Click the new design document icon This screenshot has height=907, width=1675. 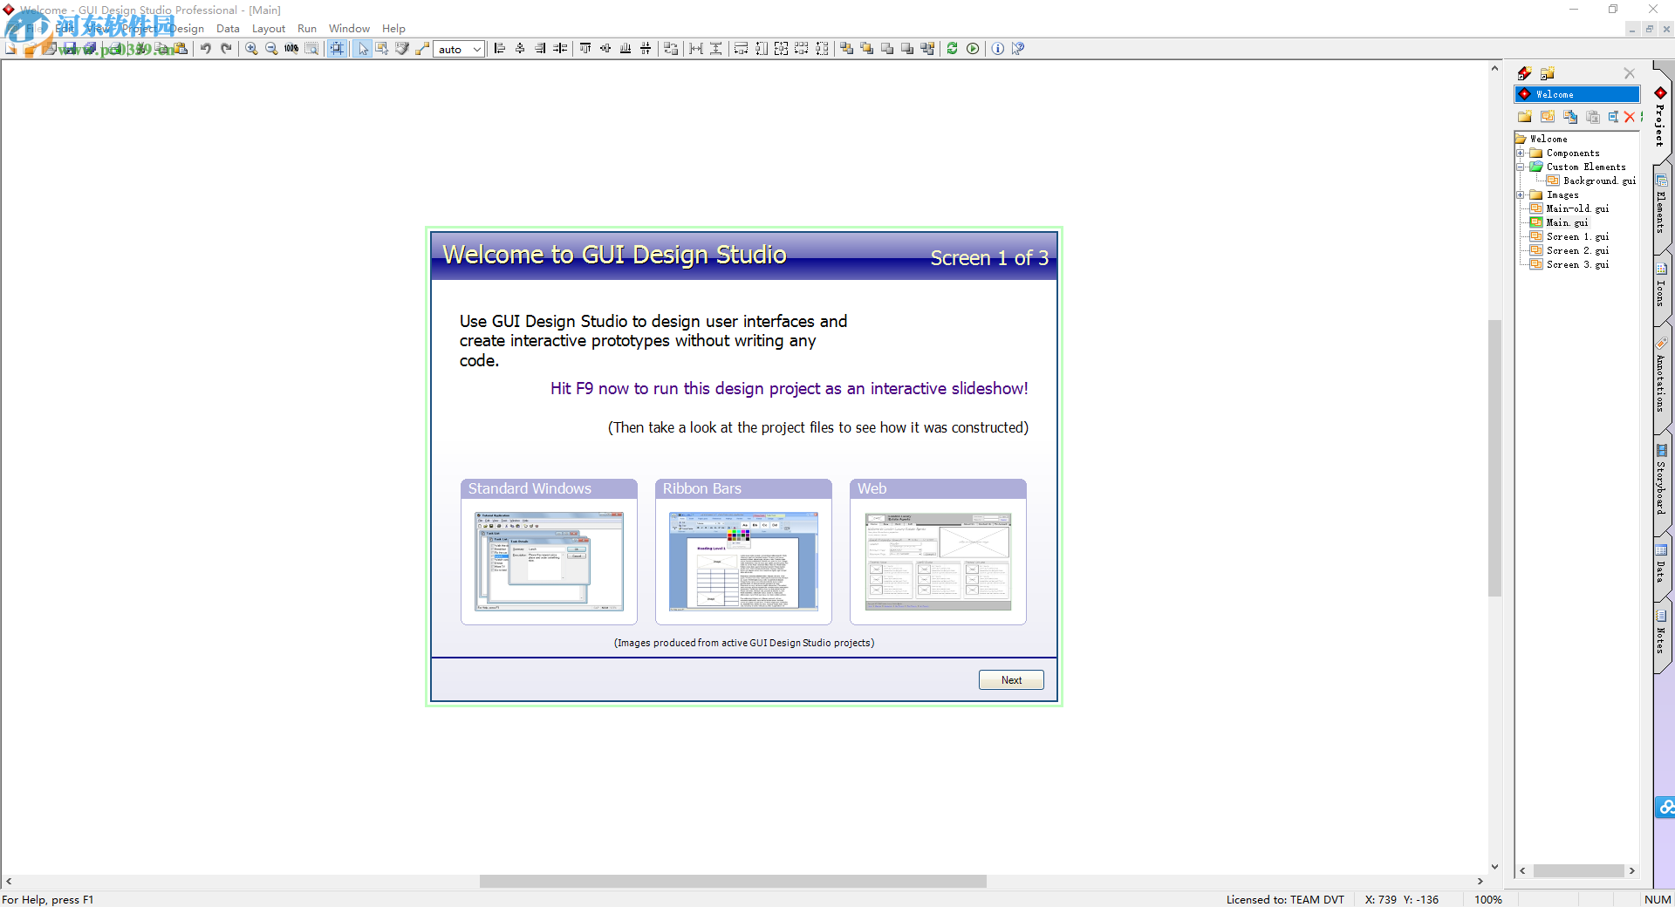(1548, 117)
